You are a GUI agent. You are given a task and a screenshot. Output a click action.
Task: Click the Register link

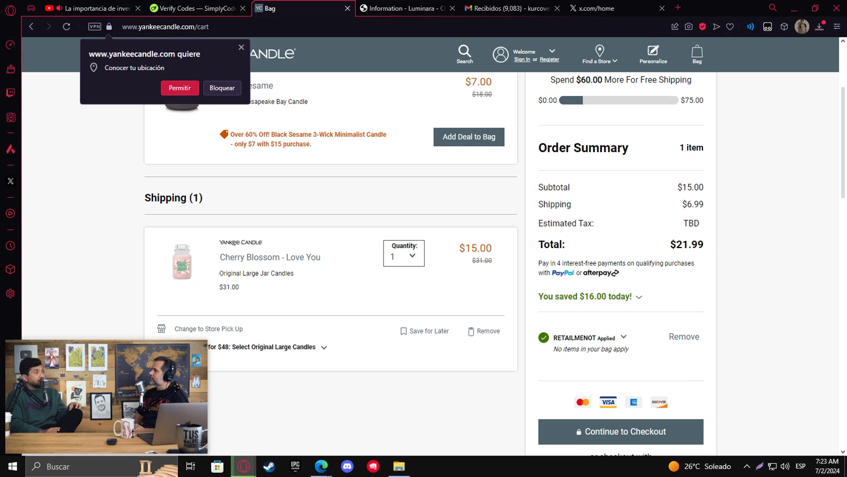549,59
